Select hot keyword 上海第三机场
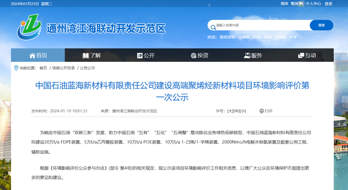The image size is (348, 190). point(250,37)
